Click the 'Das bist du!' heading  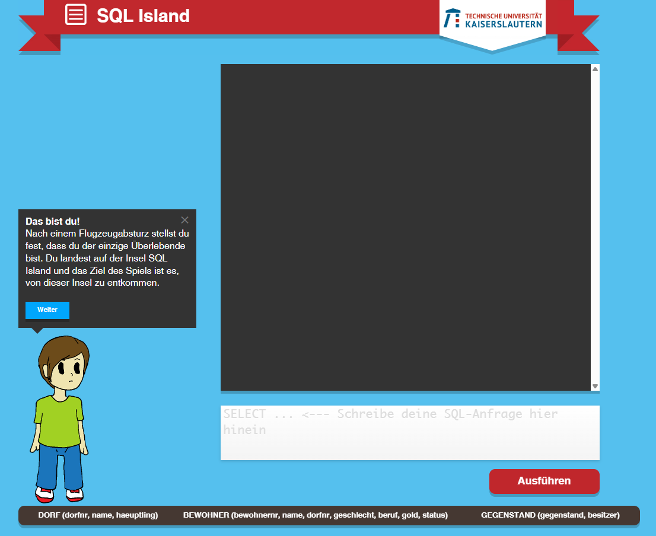click(52, 221)
